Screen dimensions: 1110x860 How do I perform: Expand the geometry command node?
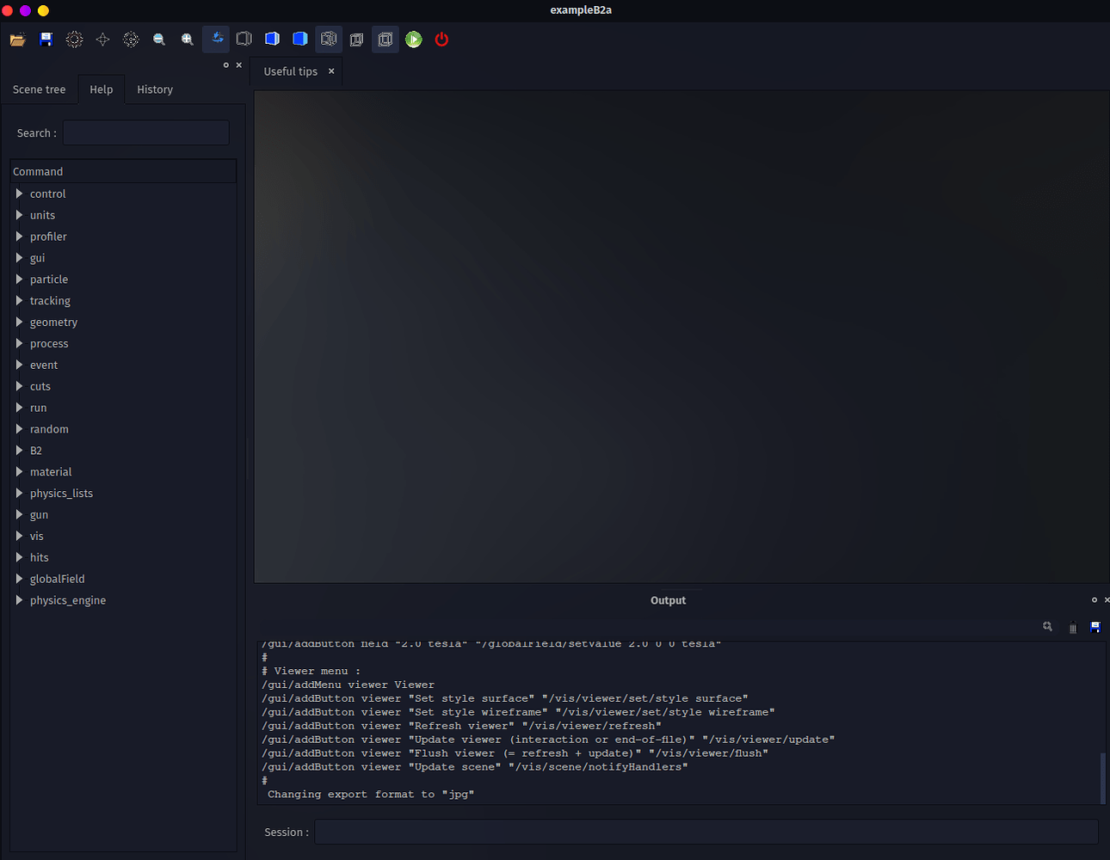coord(19,322)
